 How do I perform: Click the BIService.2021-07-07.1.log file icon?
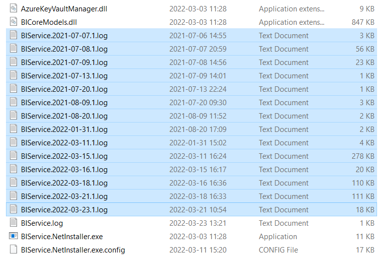(x=13, y=36)
